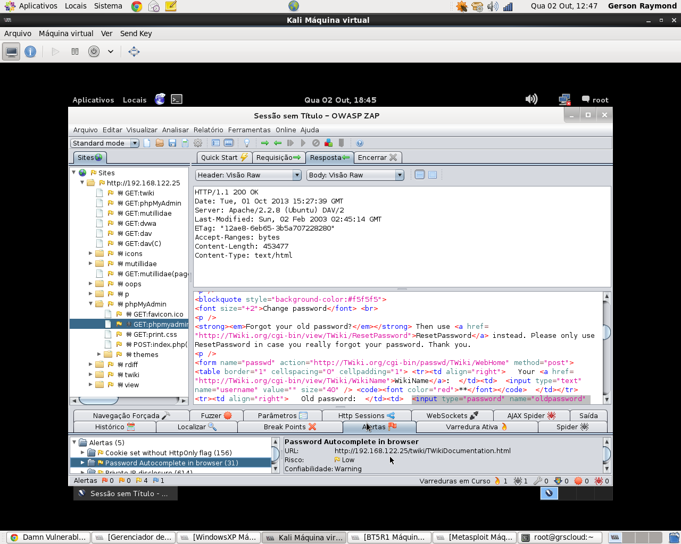681x544 pixels.
Task: Switch to the Fuzzer tab
Action: tap(216, 415)
